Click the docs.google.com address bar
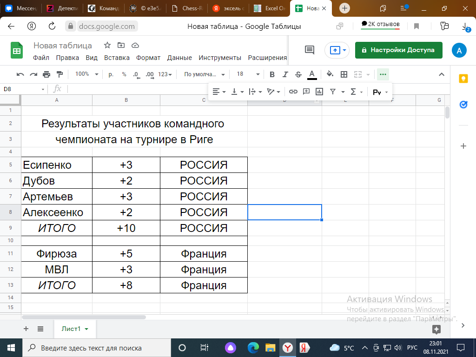This screenshot has height=357, width=476. 107,26
